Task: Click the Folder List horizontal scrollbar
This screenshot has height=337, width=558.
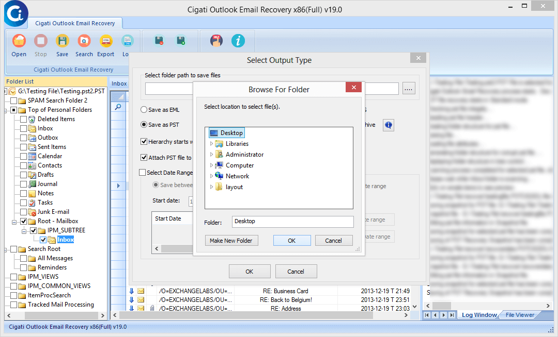Action: click(55, 315)
